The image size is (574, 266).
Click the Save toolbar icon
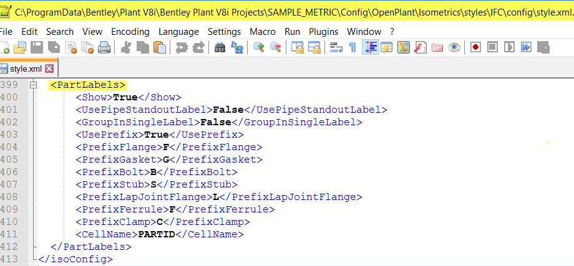[37, 47]
